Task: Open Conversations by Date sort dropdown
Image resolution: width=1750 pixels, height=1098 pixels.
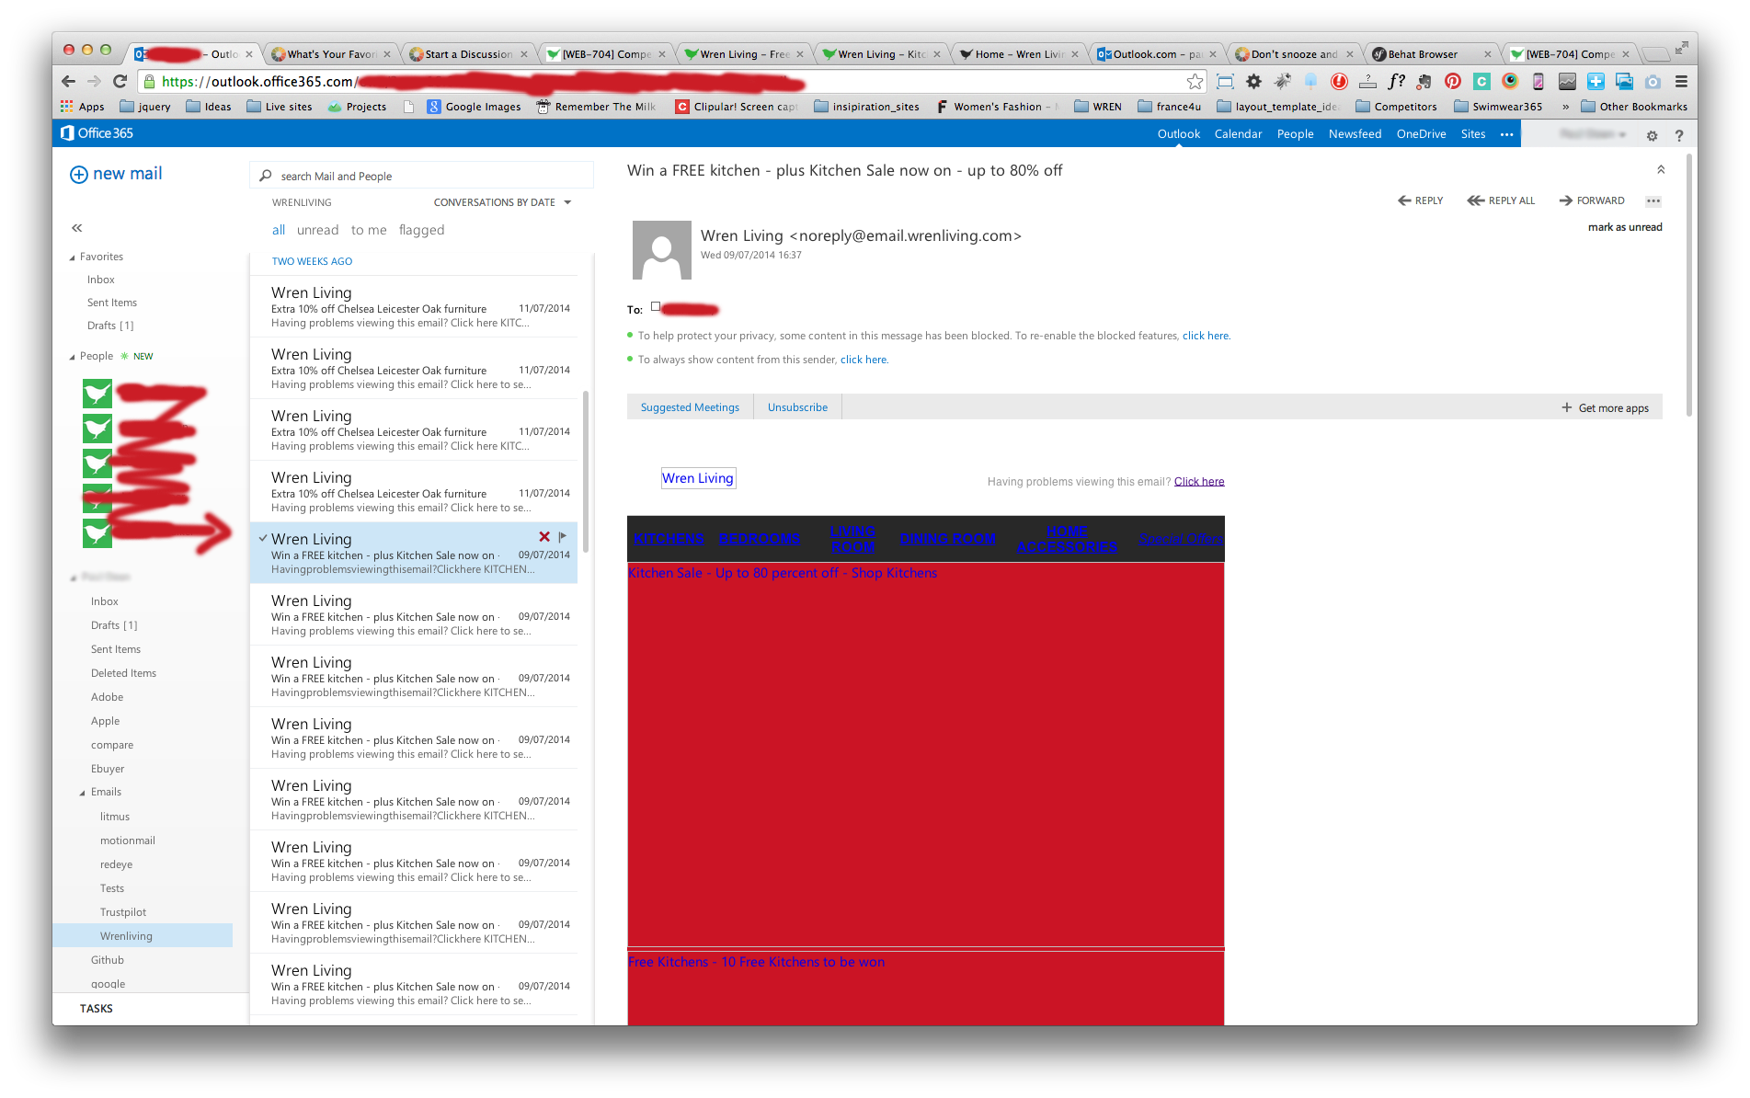Action: 502,202
